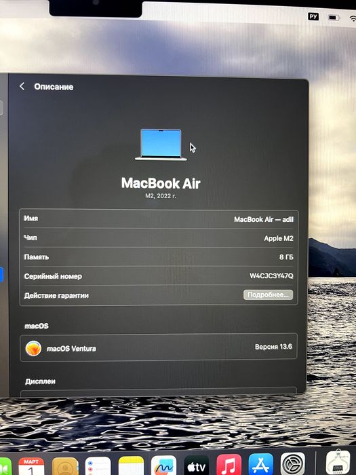Click the Память row label
356x475 pixels.
(x=37, y=257)
